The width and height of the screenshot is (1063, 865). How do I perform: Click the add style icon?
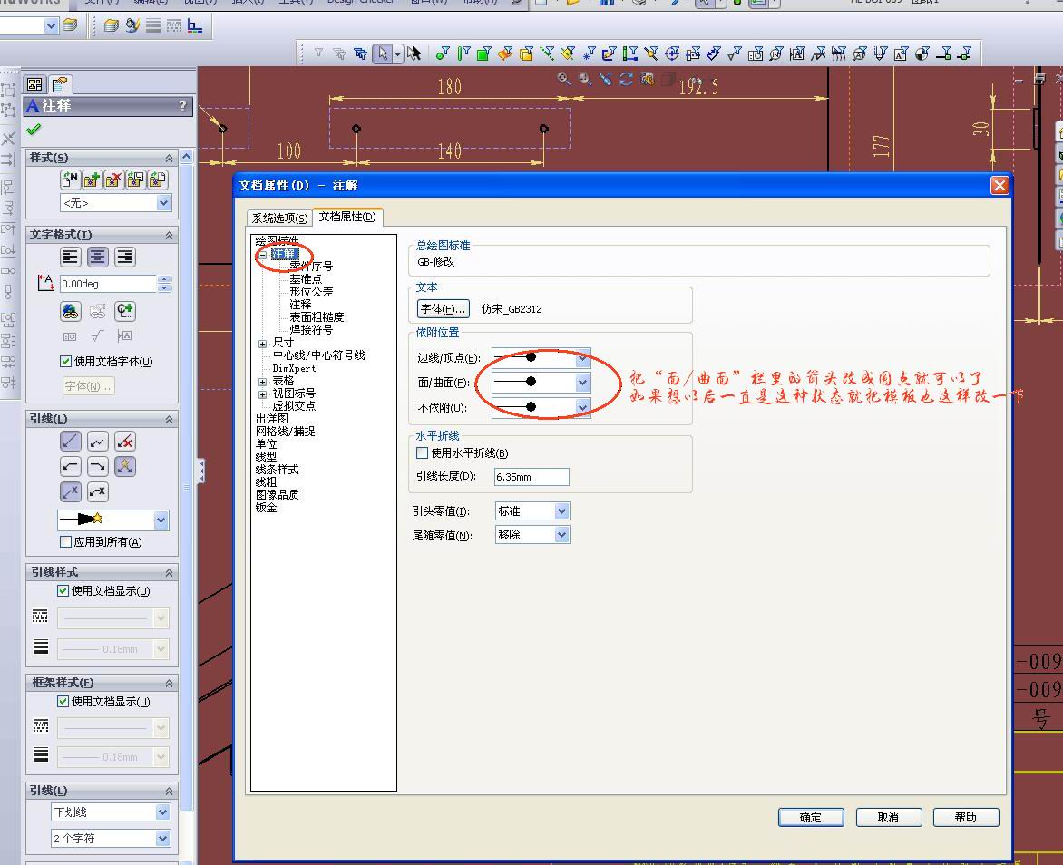tap(93, 180)
